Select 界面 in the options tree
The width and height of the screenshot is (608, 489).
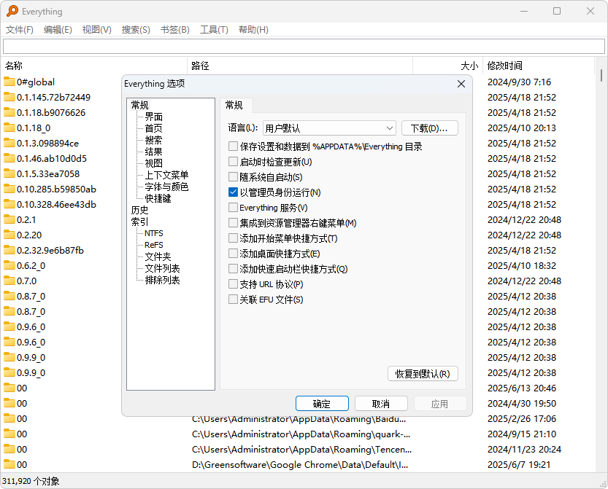pyautogui.click(x=153, y=117)
